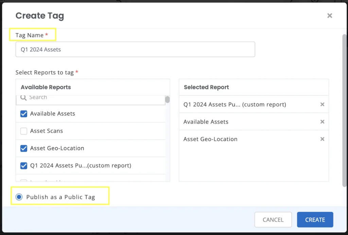This screenshot has width=348, height=235.
Task: Click the Select Reports to tag label
Action: (x=45, y=73)
